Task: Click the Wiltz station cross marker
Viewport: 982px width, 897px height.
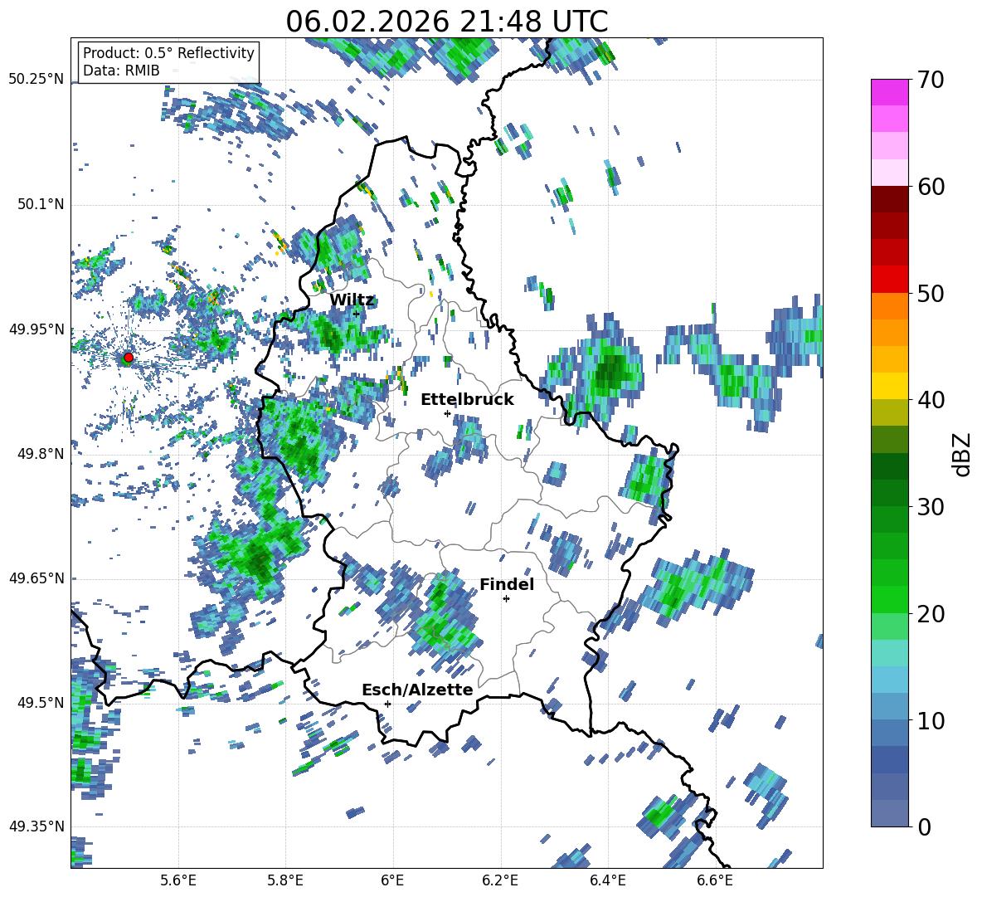Action: point(356,314)
